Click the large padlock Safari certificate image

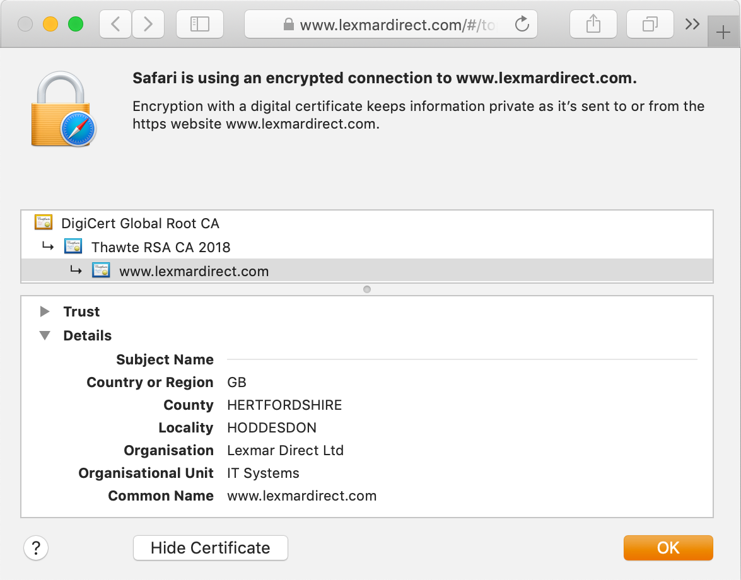coord(63,109)
